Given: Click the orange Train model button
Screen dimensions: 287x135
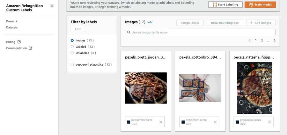Looking at the screenshot, I should (x=260, y=4).
